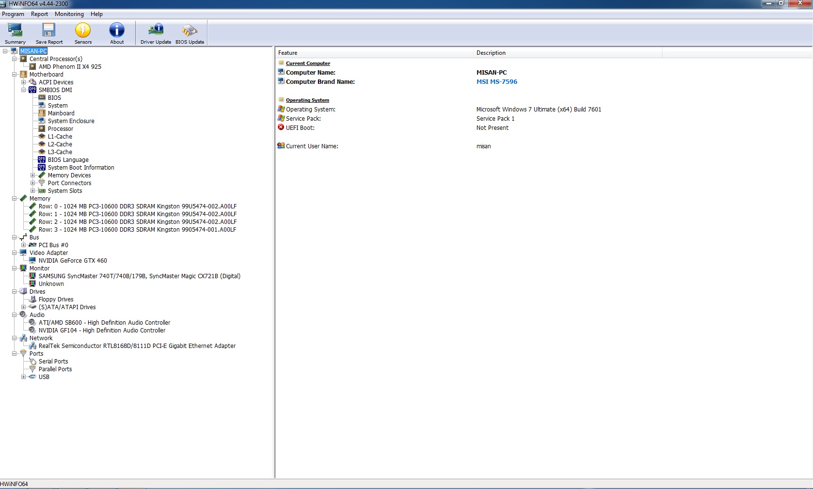813x489 pixels.
Task: Select the RealTek Gigabit Ethernet Adapter item
Action: point(137,346)
